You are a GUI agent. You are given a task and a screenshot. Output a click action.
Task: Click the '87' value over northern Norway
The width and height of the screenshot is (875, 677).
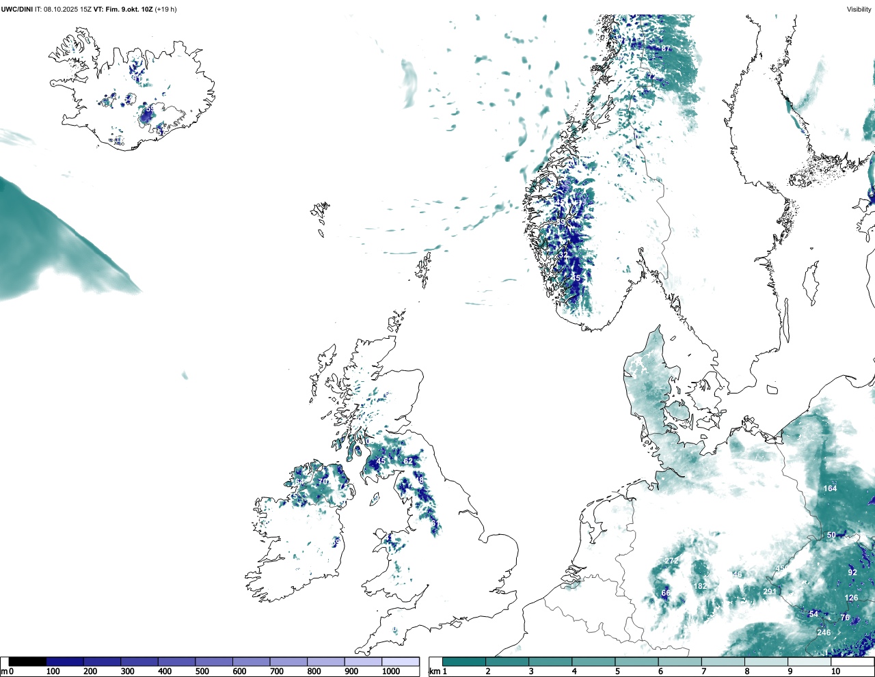(x=666, y=49)
